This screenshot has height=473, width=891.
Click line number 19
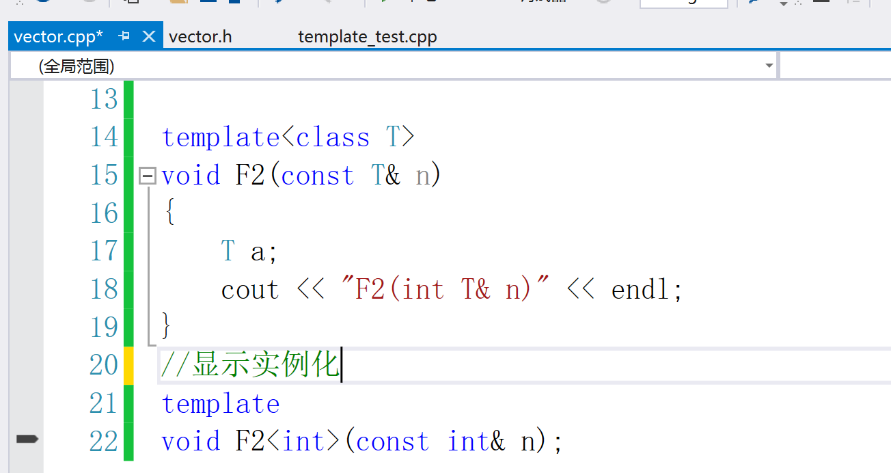click(104, 328)
